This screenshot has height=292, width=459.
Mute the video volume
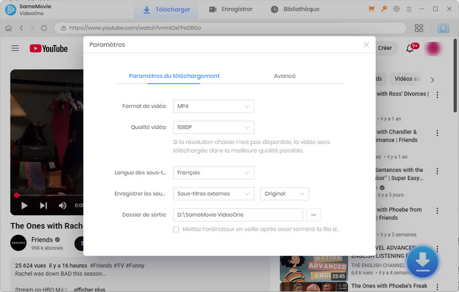coord(62,206)
